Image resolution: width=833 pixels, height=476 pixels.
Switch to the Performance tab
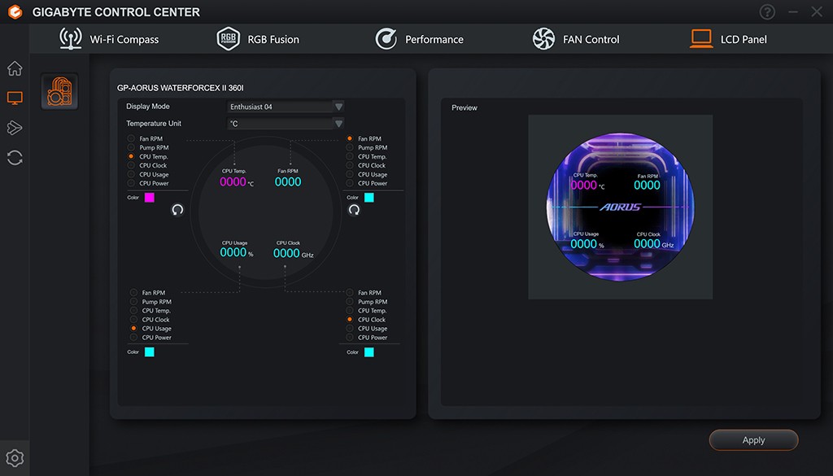419,39
